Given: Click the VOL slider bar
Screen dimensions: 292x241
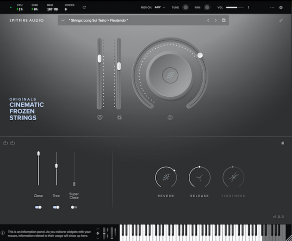Looking at the screenshot, I should click(235, 7).
